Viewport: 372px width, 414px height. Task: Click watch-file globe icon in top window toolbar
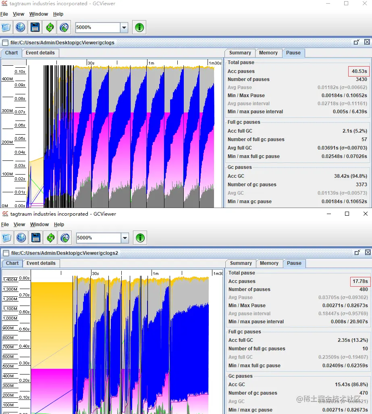pyautogui.click(x=64, y=27)
